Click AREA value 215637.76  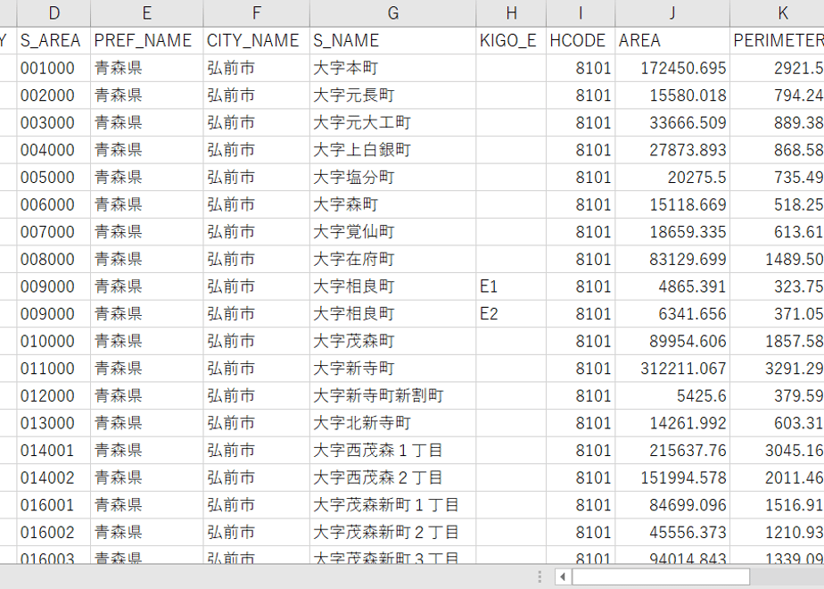pyautogui.click(x=672, y=451)
